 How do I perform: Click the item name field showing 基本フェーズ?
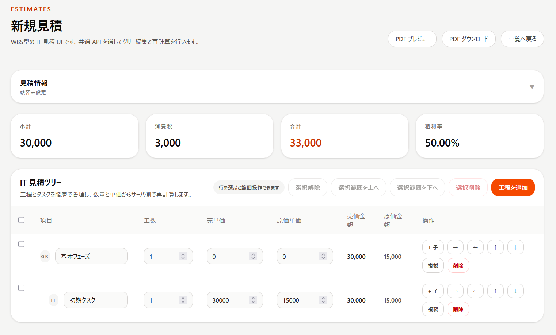pos(91,256)
